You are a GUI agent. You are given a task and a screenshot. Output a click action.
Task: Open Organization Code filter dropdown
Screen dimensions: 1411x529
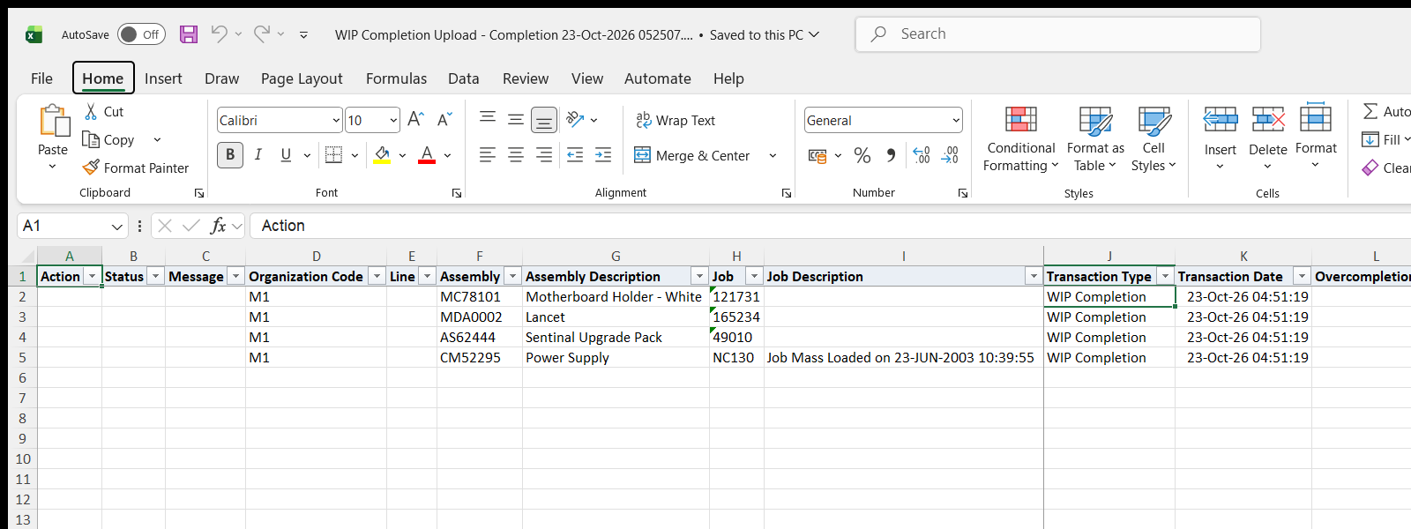pyautogui.click(x=377, y=277)
